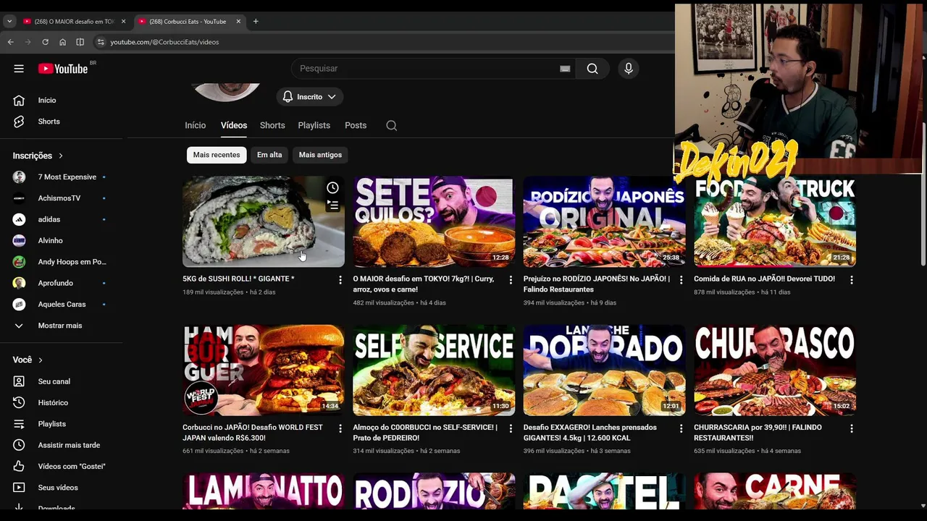Select the Mais recentes filter chip
Screen dimensions: 927x521
[x=217, y=155]
